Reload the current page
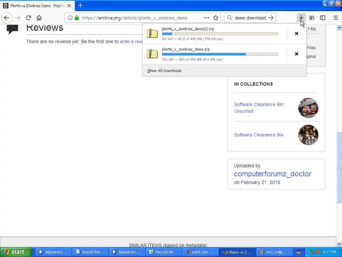Screen dimensions: 342x257 28,18
